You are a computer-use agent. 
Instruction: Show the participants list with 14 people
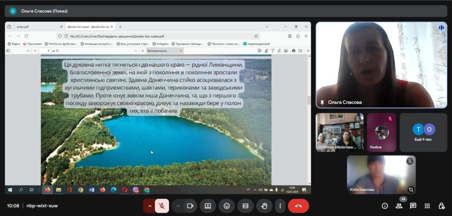(399, 206)
